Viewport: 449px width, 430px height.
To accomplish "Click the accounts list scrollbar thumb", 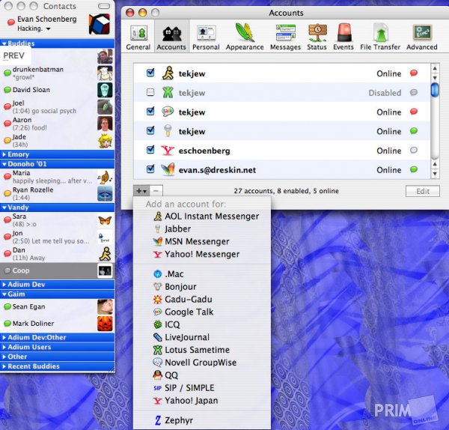I will pyautogui.click(x=435, y=89).
